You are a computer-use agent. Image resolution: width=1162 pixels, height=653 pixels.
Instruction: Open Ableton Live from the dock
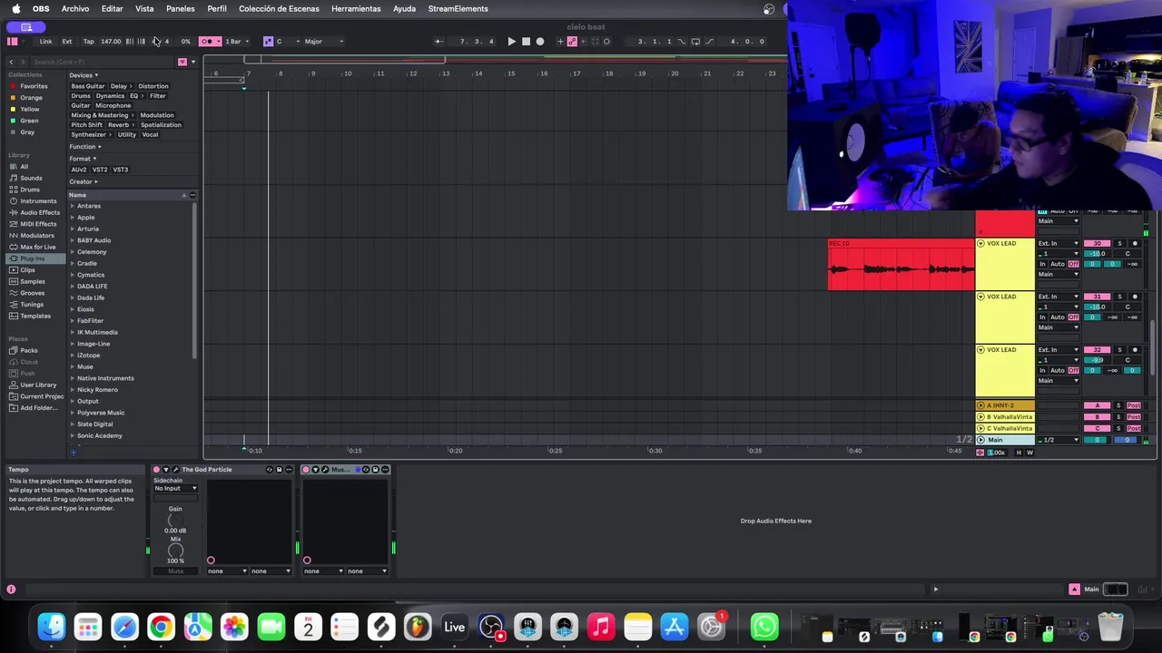pos(454,627)
